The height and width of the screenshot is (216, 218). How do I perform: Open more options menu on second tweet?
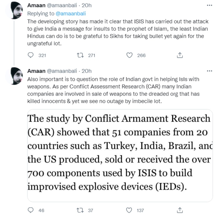point(209,71)
